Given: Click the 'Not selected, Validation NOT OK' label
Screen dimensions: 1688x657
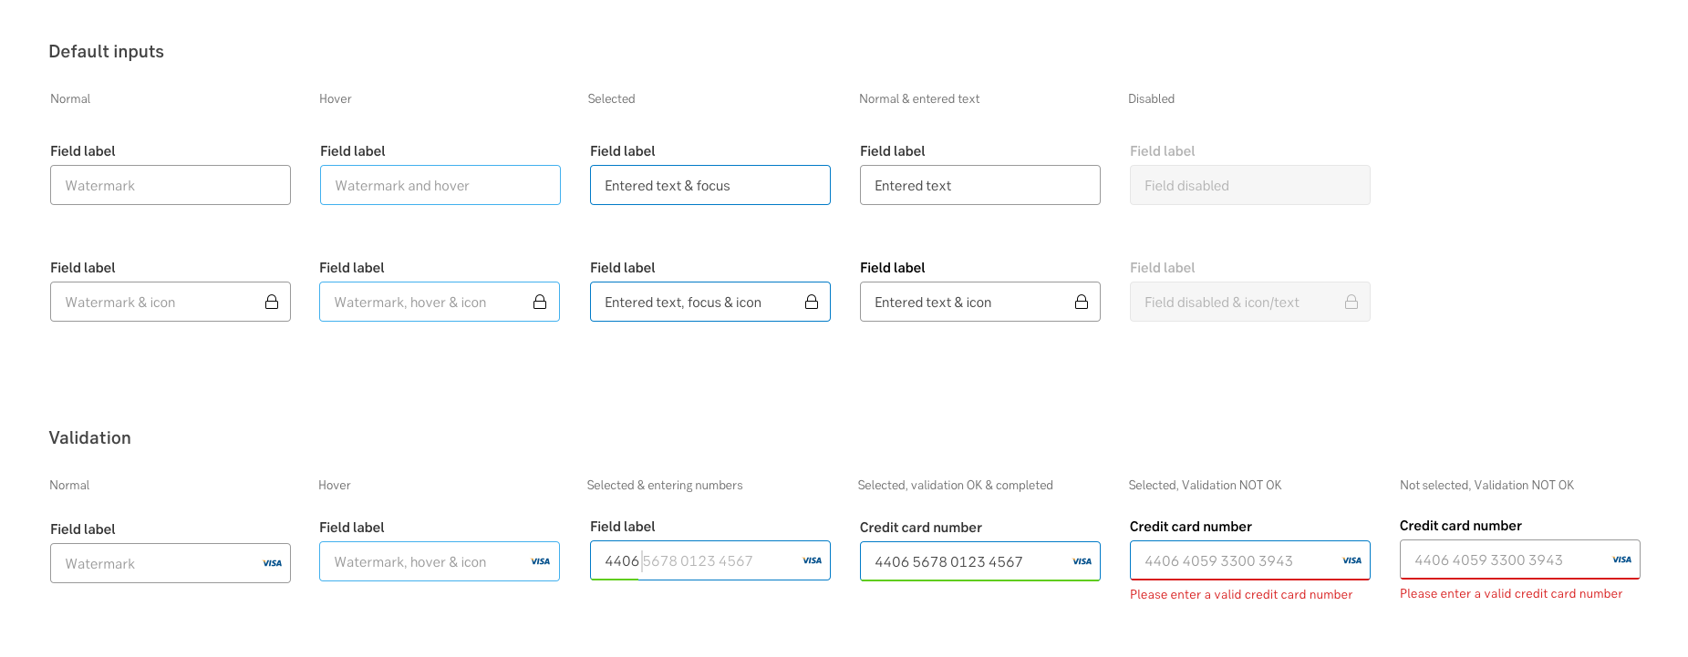Looking at the screenshot, I should (x=1486, y=485).
